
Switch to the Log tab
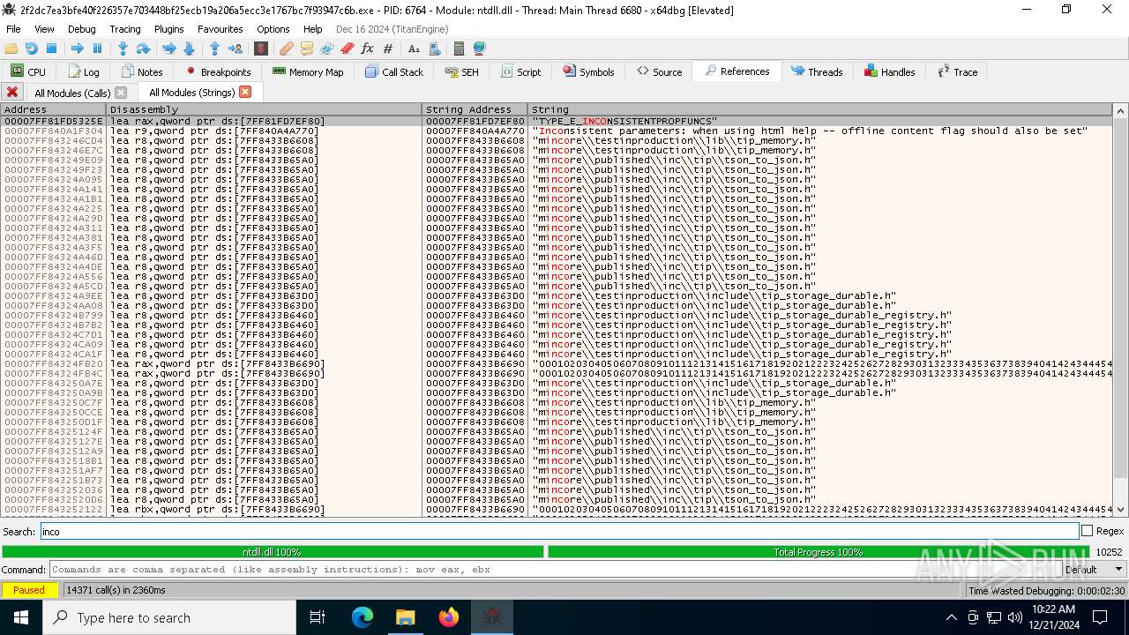tap(84, 71)
